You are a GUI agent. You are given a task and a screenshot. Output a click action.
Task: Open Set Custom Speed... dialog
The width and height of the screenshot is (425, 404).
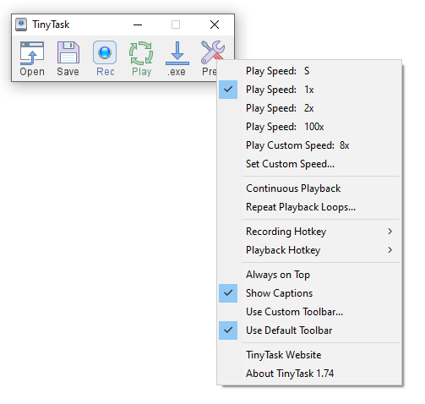309,164
